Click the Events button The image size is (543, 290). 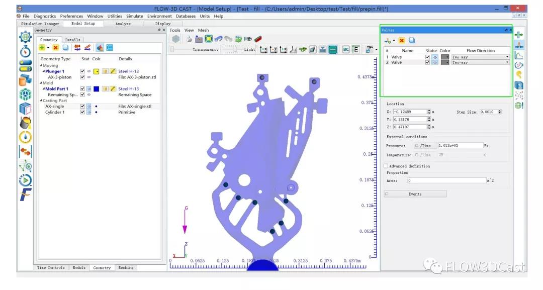pos(415,194)
